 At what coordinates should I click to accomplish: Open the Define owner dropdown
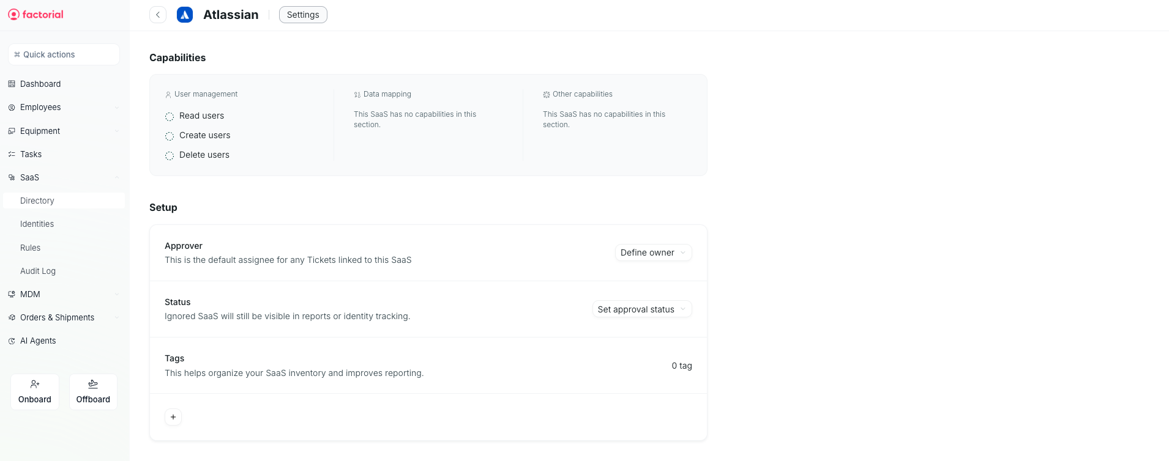[653, 253]
